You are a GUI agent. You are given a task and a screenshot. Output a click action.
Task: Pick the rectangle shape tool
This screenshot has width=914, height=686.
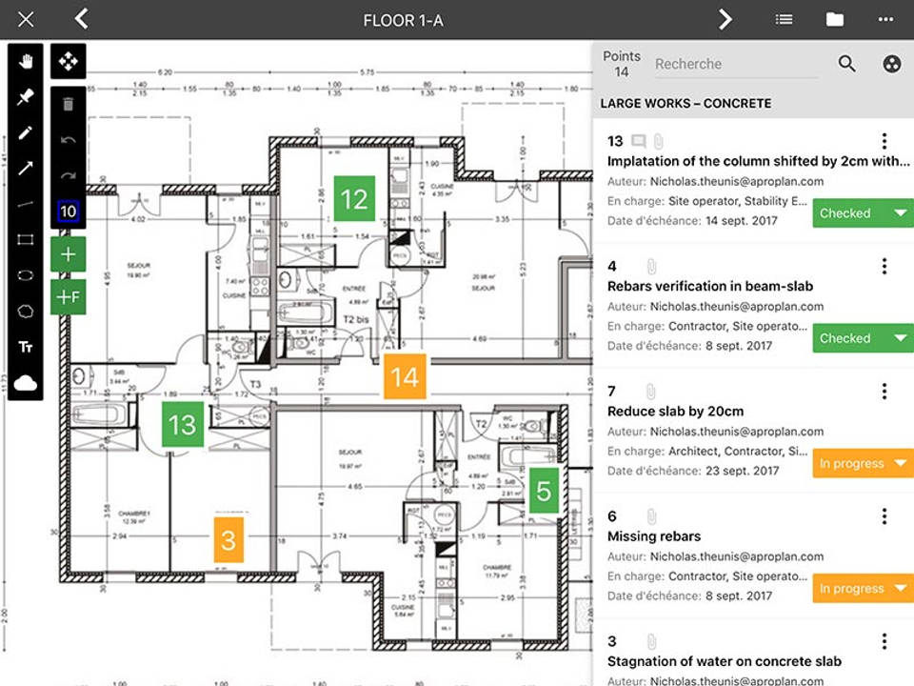pyautogui.click(x=26, y=239)
